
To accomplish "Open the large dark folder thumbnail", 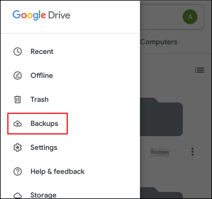I will [161, 117].
